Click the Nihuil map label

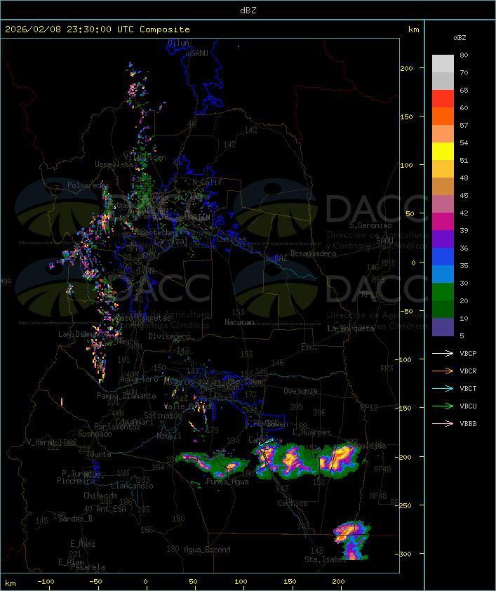168,436
